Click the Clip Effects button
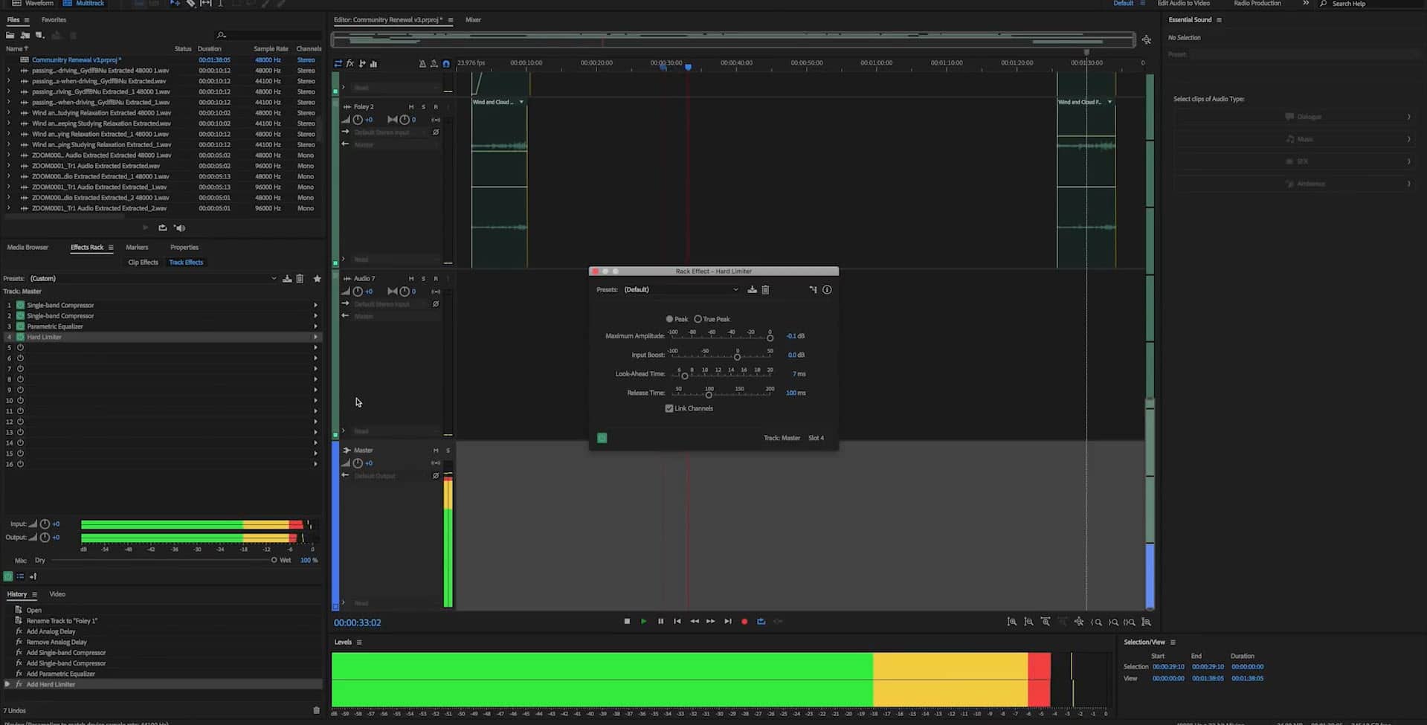The image size is (1427, 725). click(x=143, y=262)
